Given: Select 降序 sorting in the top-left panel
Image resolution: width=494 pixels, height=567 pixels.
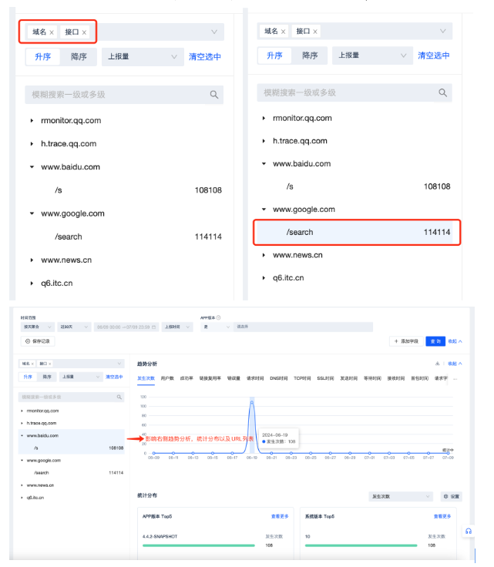Looking at the screenshot, I should [79, 56].
